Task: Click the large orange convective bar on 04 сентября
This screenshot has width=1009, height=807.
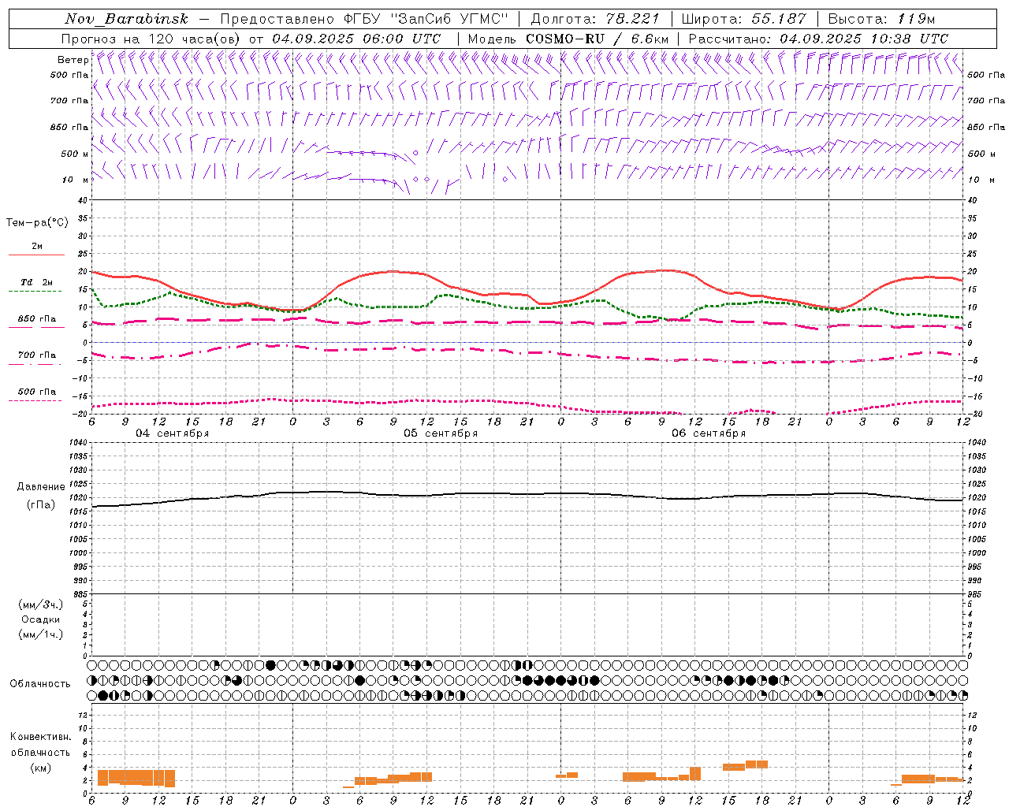Action: point(136,777)
